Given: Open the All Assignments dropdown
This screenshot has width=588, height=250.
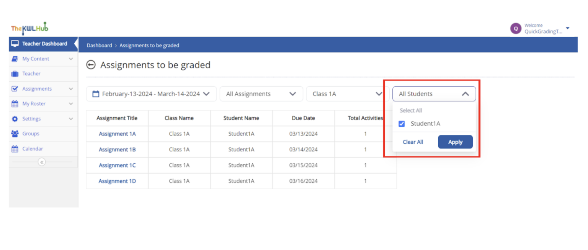Looking at the screenshot, I should [261, 94].
